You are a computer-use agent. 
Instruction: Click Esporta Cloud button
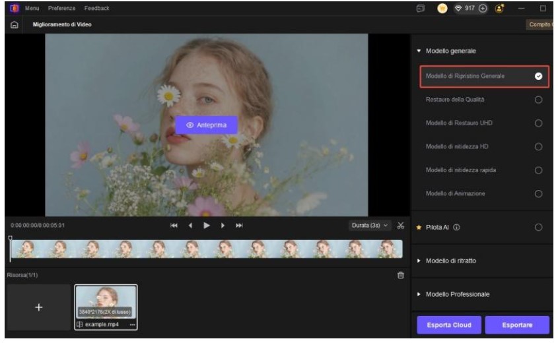(x=449, y=325)
